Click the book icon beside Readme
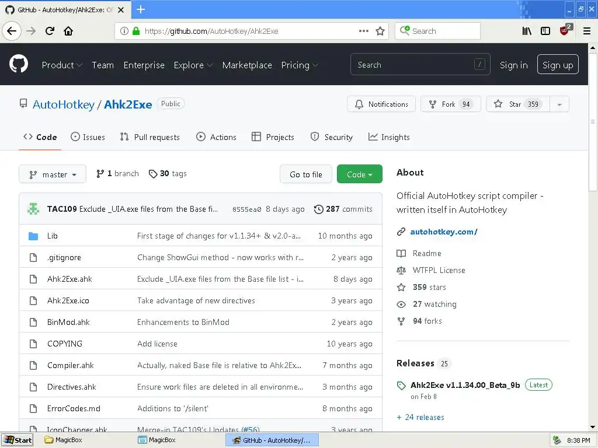 pos(401,253)
